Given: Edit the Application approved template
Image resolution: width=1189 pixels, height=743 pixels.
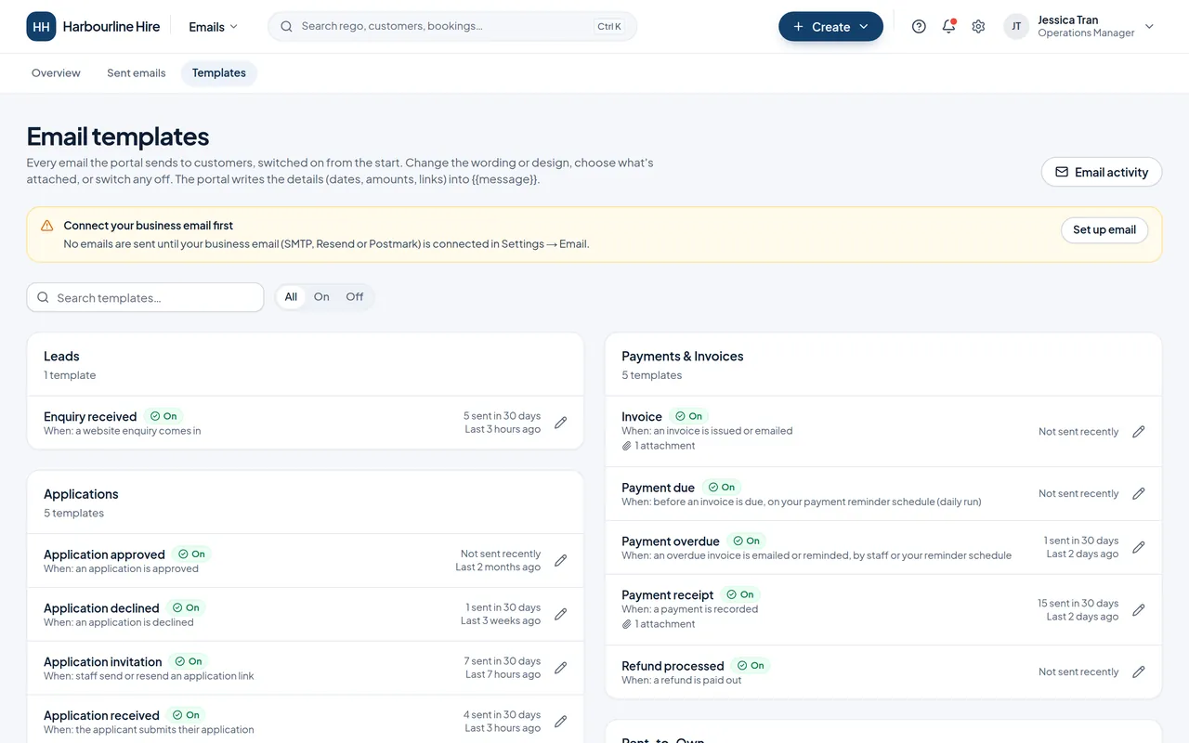Looking at the screenshot, I should (560, 561).
